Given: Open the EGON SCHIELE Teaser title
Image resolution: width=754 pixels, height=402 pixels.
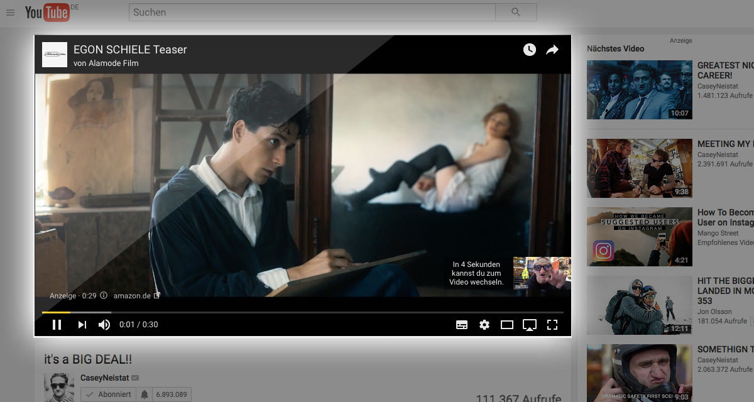Looking at the screenshot, I should [x=130, y=50].
